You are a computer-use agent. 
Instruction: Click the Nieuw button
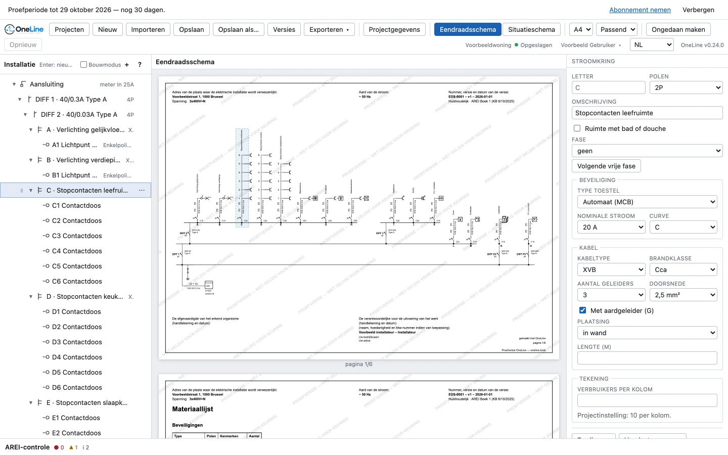[108, 29]
